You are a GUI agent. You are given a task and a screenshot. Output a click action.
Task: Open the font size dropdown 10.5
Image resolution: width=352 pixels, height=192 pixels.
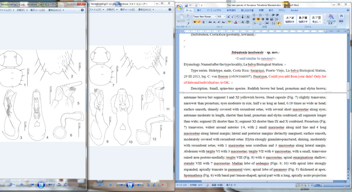tap(224, 16)
